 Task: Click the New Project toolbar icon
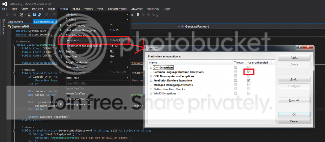tap(22, 15)
